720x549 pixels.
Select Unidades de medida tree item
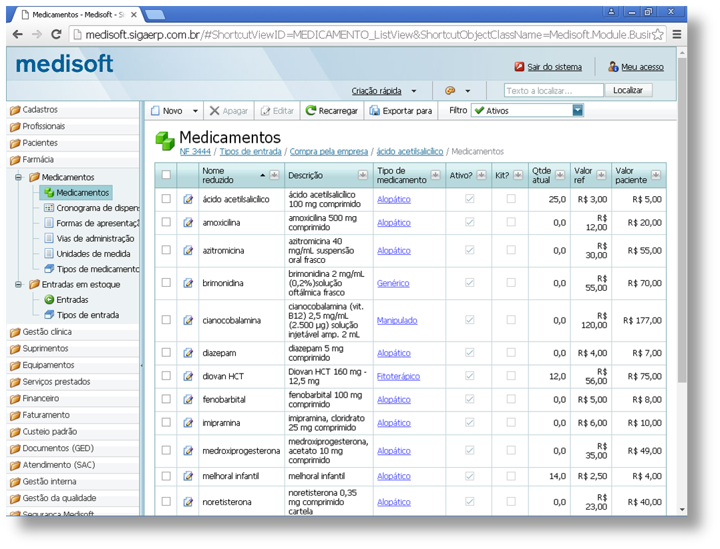point(94,253)
